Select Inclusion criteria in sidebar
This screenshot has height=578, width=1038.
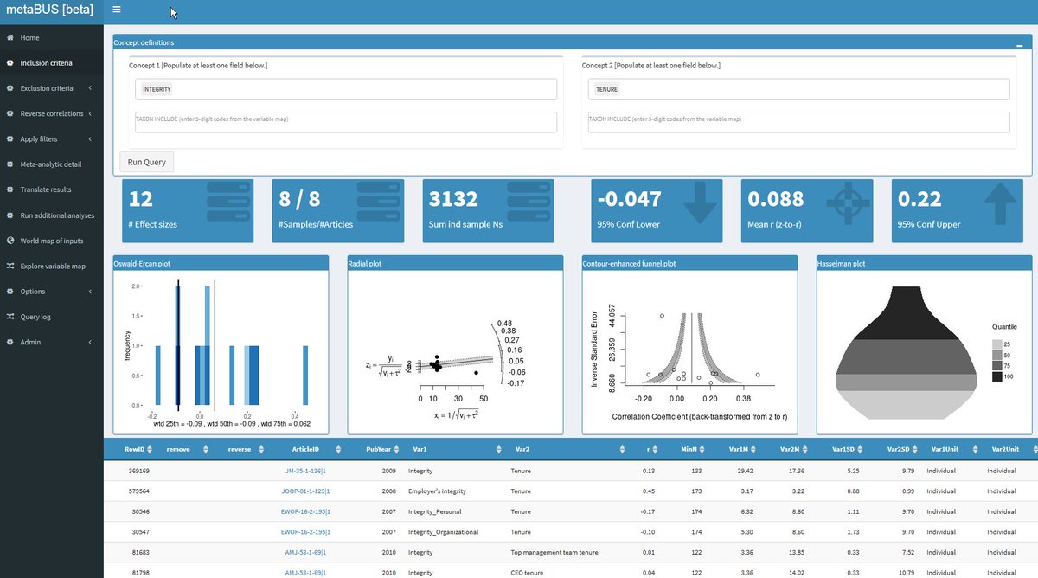point(52,63)
